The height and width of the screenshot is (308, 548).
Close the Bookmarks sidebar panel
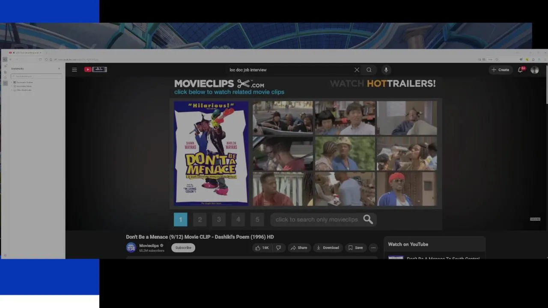coord(59,68)
